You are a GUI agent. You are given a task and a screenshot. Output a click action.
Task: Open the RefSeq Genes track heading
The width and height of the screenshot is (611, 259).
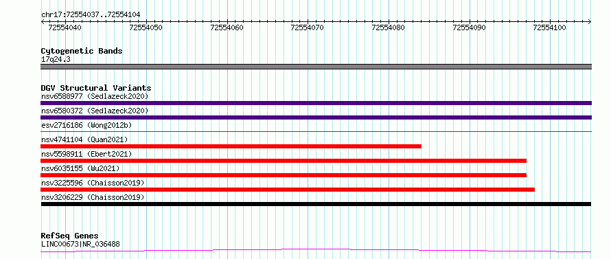coord(69,236)
